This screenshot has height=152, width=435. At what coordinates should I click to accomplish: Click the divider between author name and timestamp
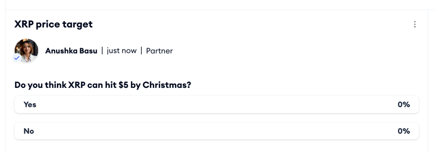(x=102, y=51)
